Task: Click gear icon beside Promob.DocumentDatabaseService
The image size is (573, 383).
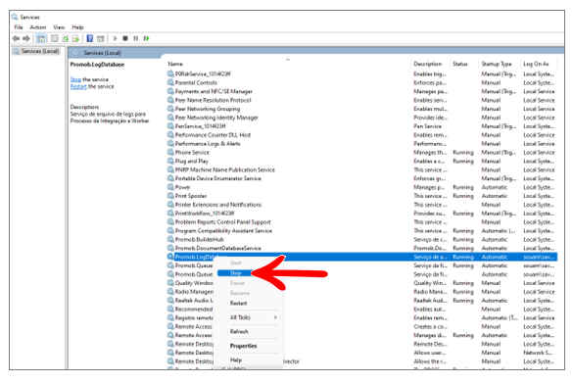Action: pos(170,248)
